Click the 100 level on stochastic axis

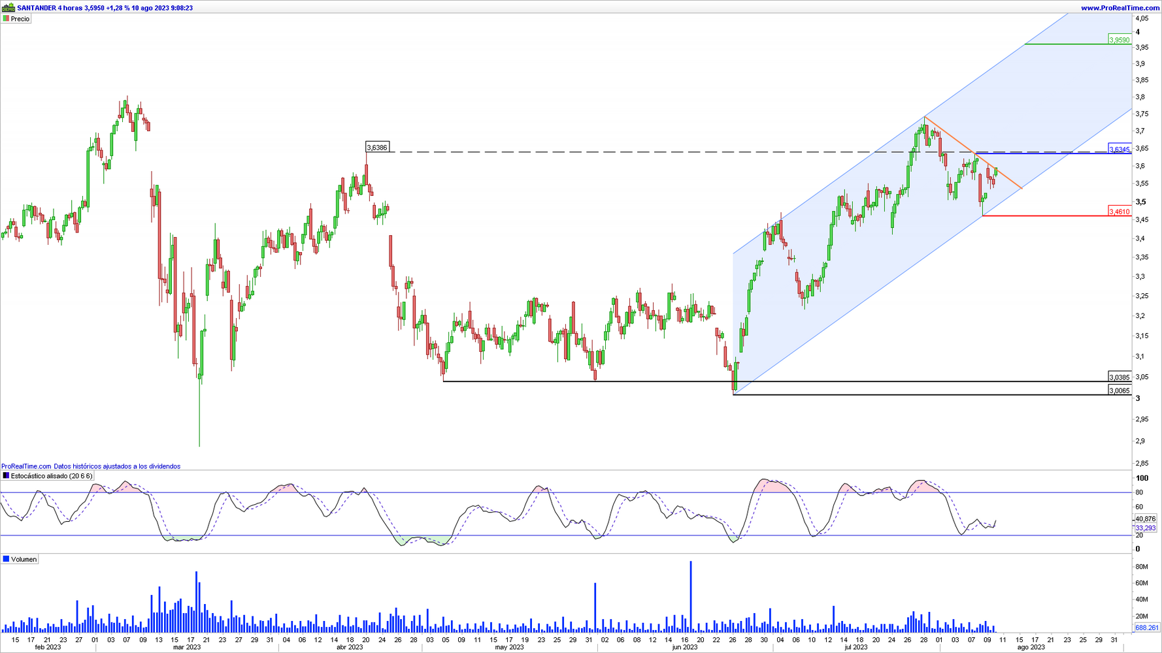point(1142,478)
